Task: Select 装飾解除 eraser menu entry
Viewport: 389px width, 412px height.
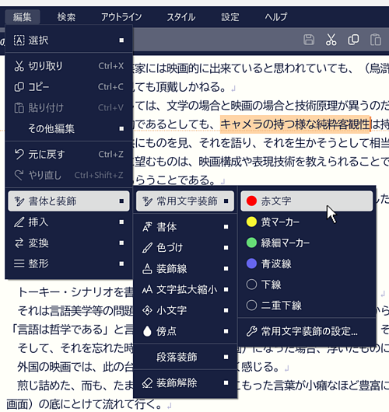Action: coord(185,382)
